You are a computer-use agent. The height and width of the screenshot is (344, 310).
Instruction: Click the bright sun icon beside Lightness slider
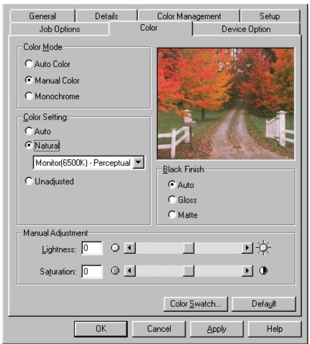tap(263, 247)
